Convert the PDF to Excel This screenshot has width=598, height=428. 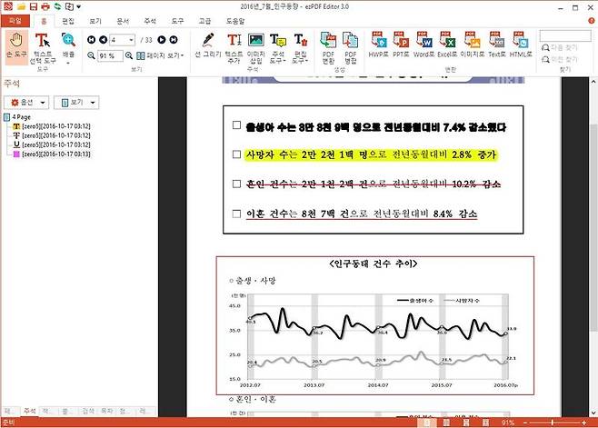coord(447,45)
